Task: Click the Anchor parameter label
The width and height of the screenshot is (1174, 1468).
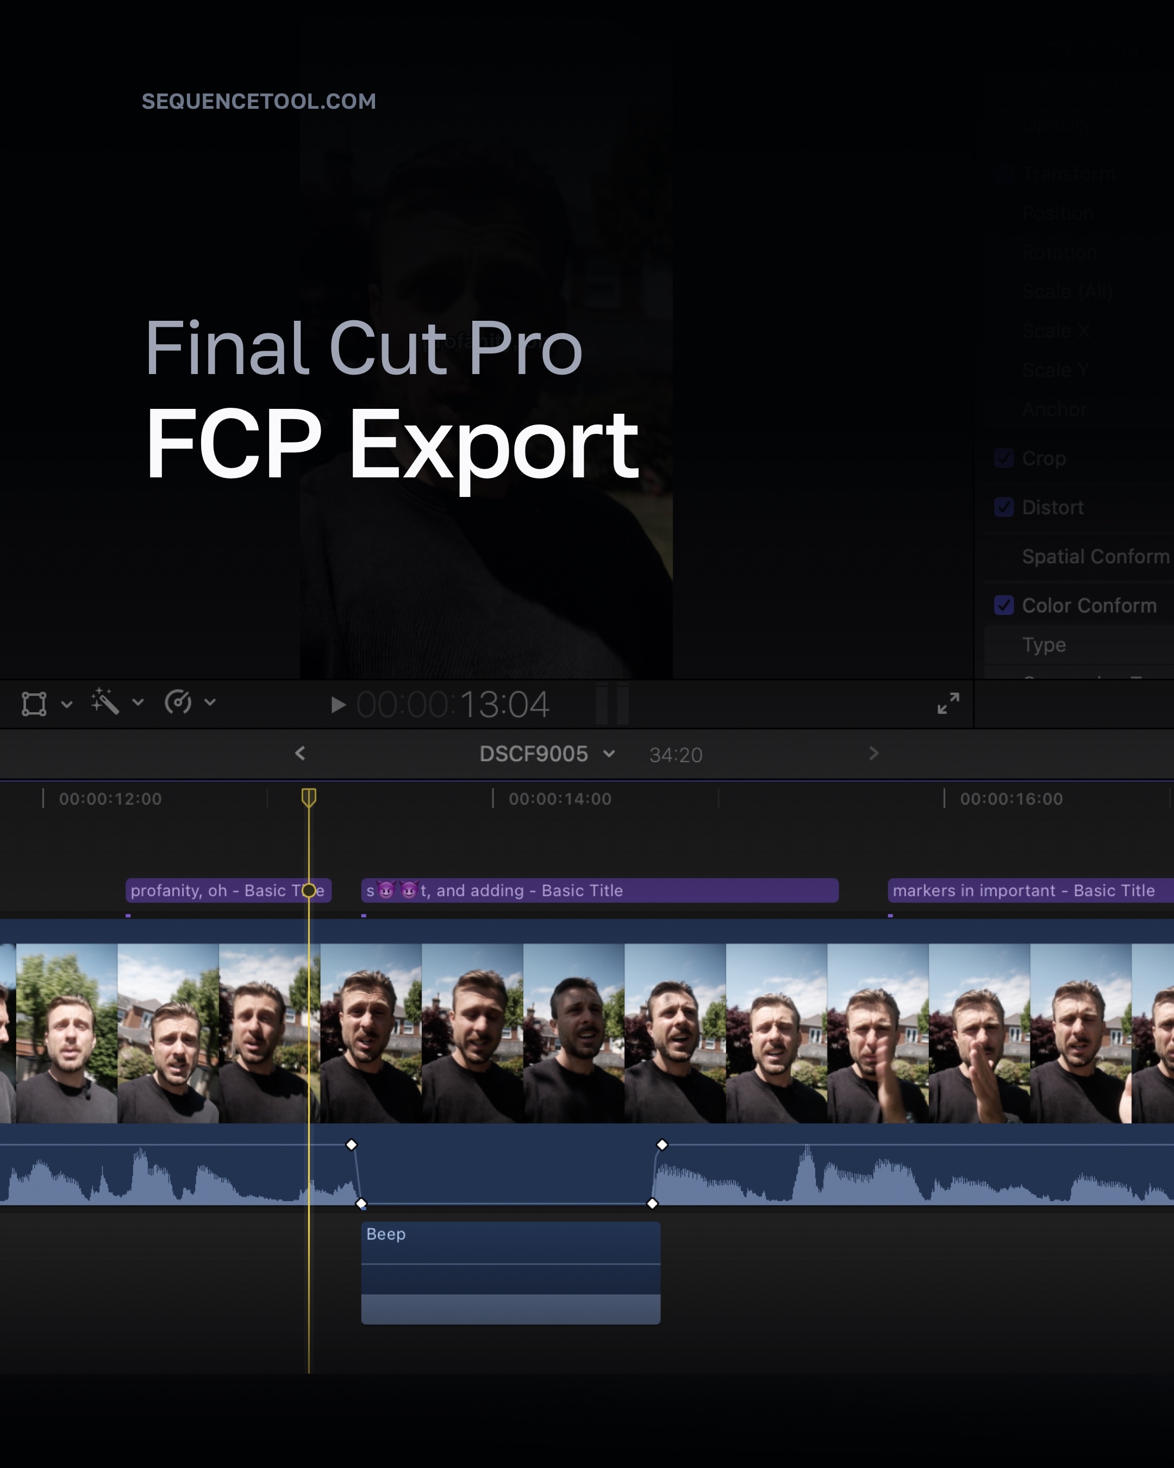Action: click(x=1054, y=409)
